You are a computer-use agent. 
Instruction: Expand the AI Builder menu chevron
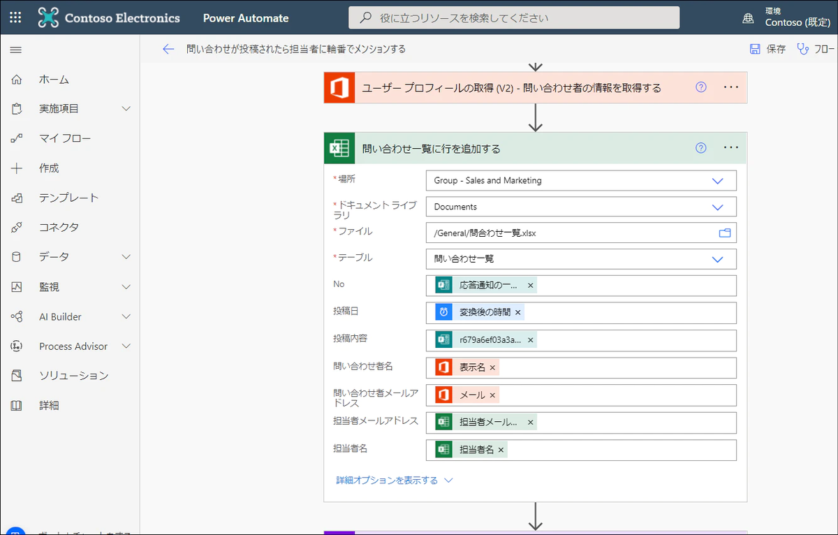[x=126, y=316]
